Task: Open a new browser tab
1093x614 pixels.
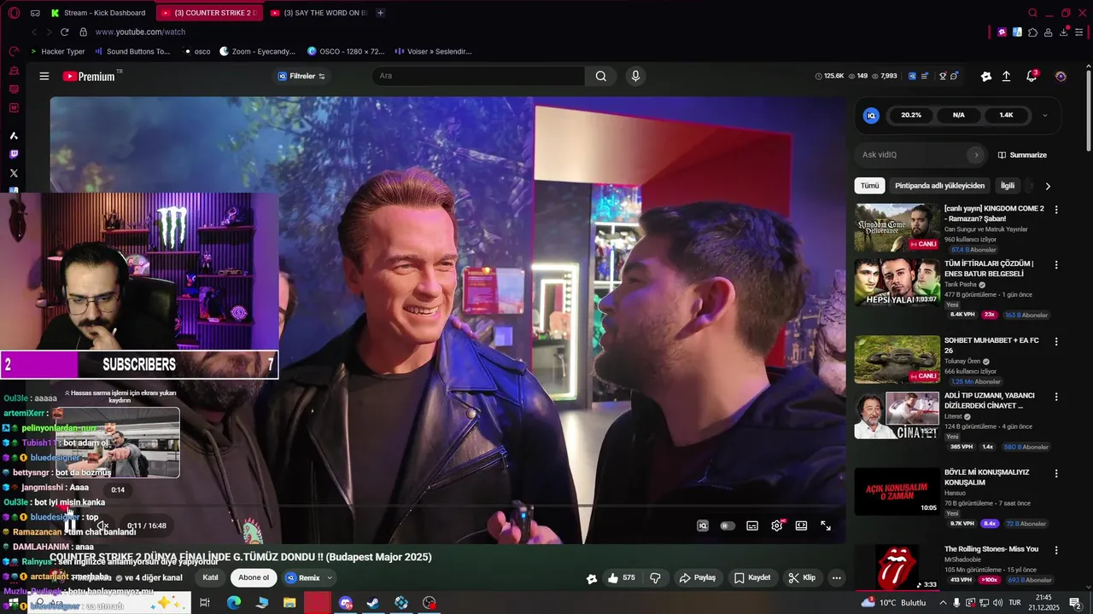Action: [x=380, y=13]
